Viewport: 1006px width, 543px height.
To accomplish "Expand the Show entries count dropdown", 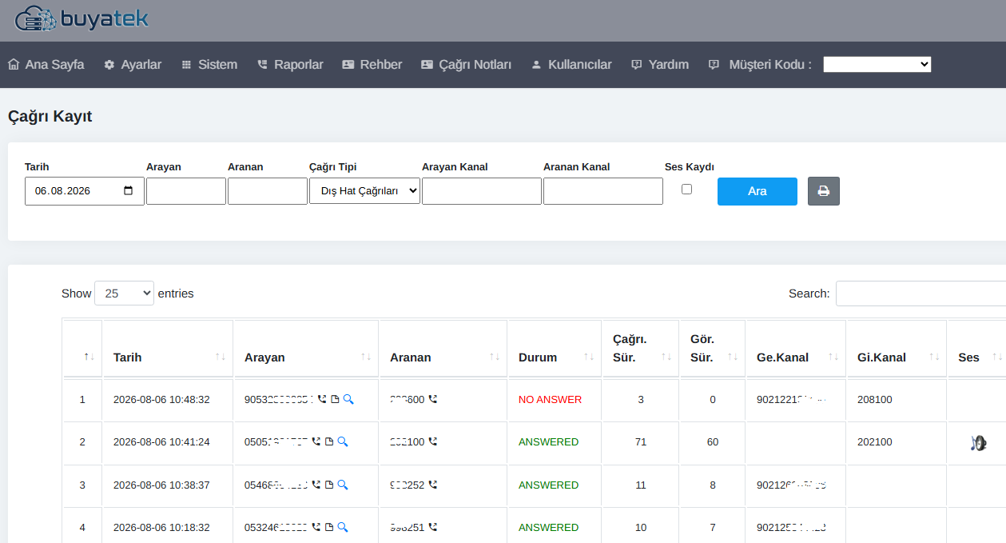I will (x=124, y=293).
